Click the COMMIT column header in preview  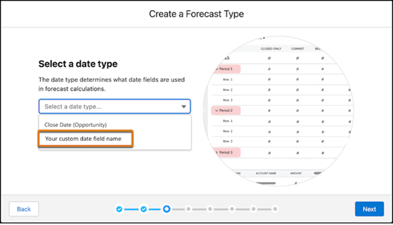point(298,49)
